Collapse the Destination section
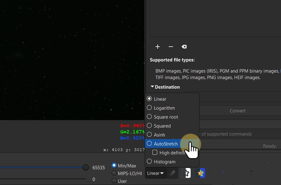This screenshot has width=281, height=185. tap(152, 87)
